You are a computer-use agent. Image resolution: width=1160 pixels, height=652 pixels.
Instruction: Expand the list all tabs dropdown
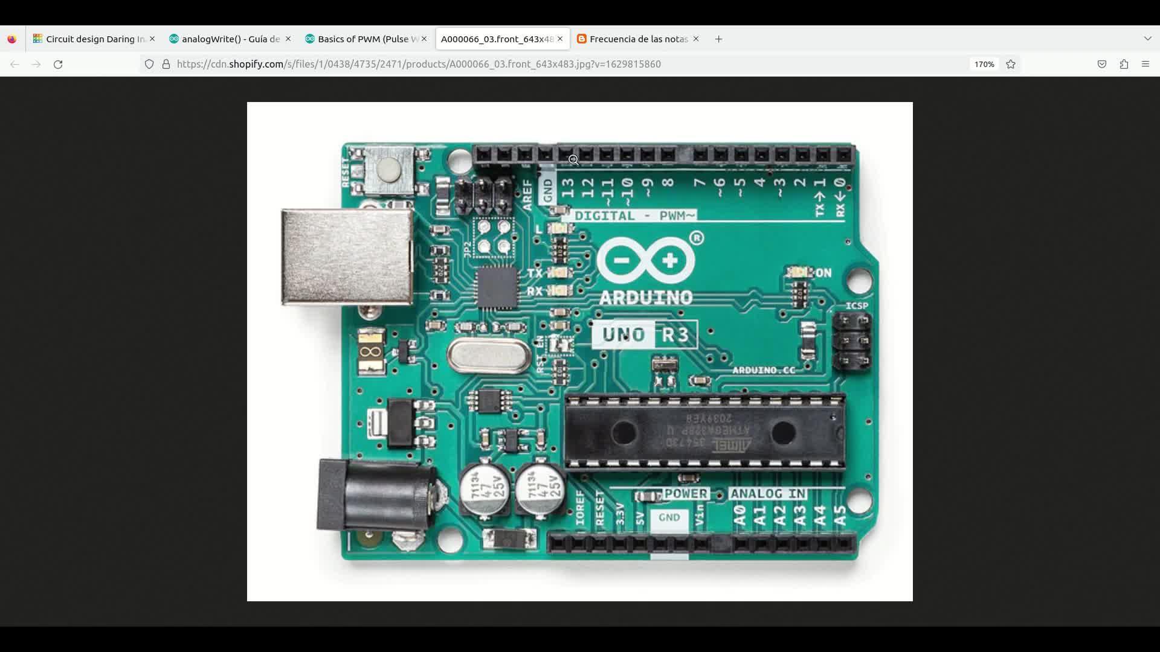[1147, 39]
